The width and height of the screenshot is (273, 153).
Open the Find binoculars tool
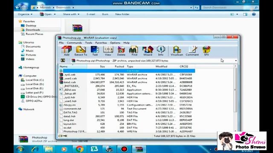point(134,51)
